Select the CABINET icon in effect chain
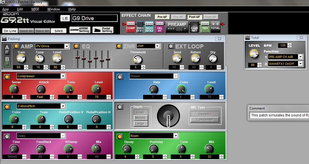 coord(194,27)
